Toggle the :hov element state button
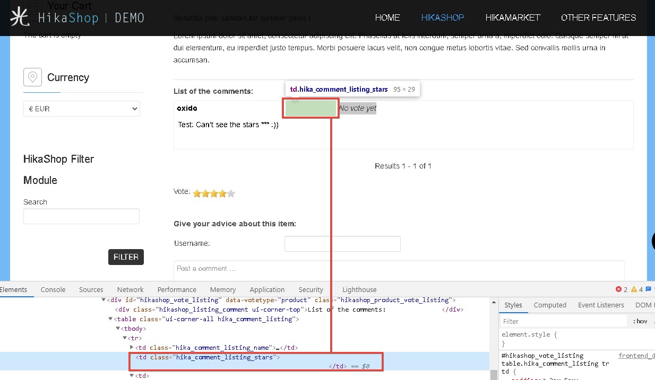 point(641,321)
